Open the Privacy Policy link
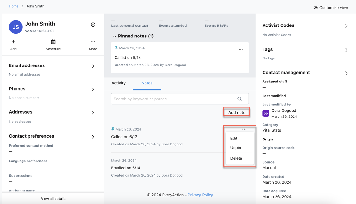 (200, 195)
